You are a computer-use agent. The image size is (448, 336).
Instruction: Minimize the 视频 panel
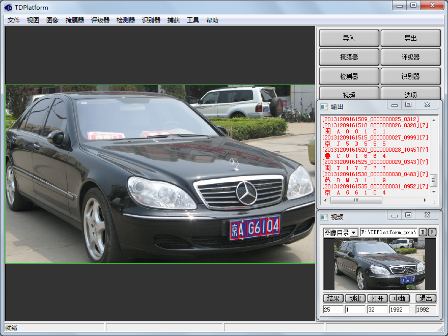395,215
